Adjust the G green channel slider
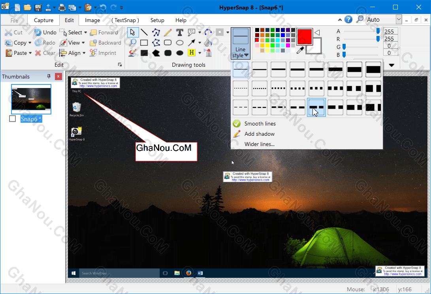 pos(344,47)
